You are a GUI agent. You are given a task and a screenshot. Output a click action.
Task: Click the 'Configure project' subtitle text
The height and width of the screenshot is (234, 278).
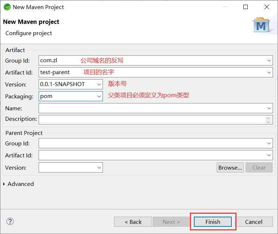(x=29, y=33)
